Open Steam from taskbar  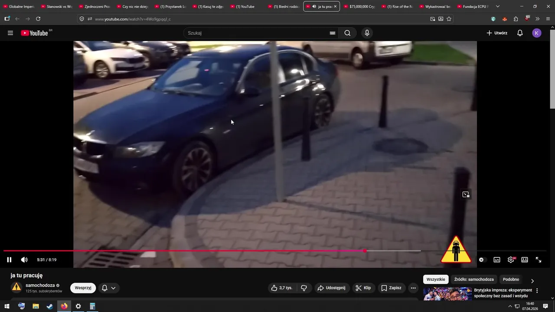pos(50,306)
